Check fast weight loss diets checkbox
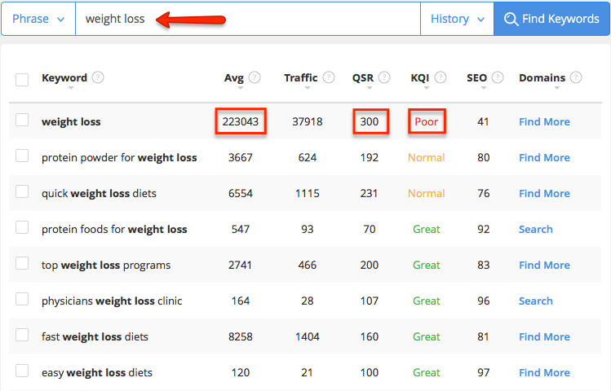Viewport: 611px width, 391px height. coord(22,335)
